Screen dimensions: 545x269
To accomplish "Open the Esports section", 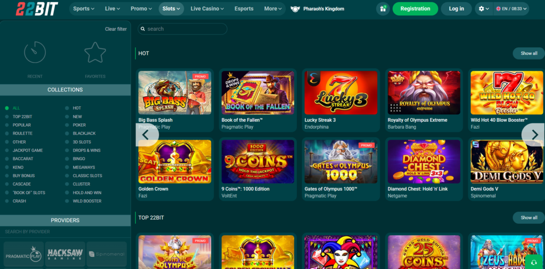I will coord(244,9).
